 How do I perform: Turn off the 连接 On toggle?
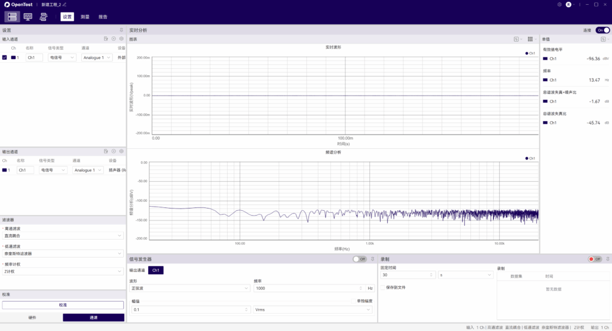click(x=602, y=30)
